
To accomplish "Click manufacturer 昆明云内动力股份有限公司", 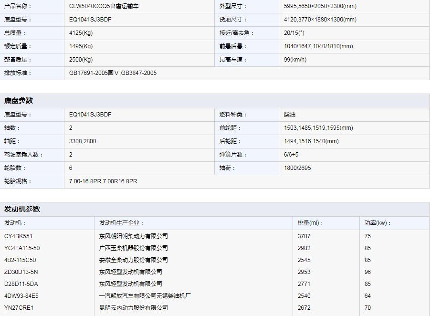I will point(133,308).
